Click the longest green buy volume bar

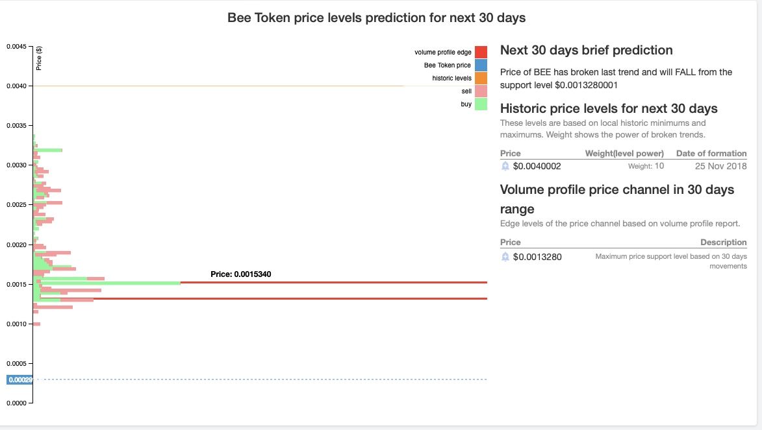(x=107, y=283)
